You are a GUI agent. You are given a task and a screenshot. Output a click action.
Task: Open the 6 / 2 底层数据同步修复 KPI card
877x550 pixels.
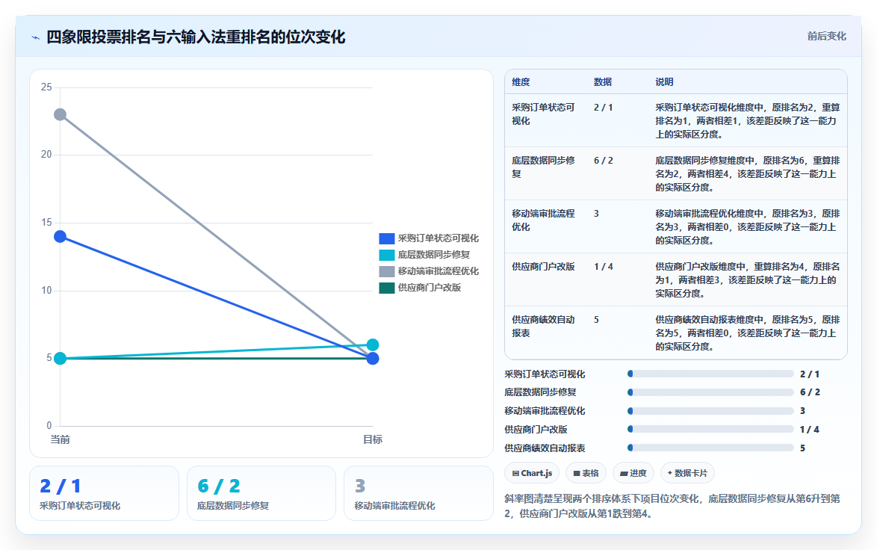tap(261, 493)
